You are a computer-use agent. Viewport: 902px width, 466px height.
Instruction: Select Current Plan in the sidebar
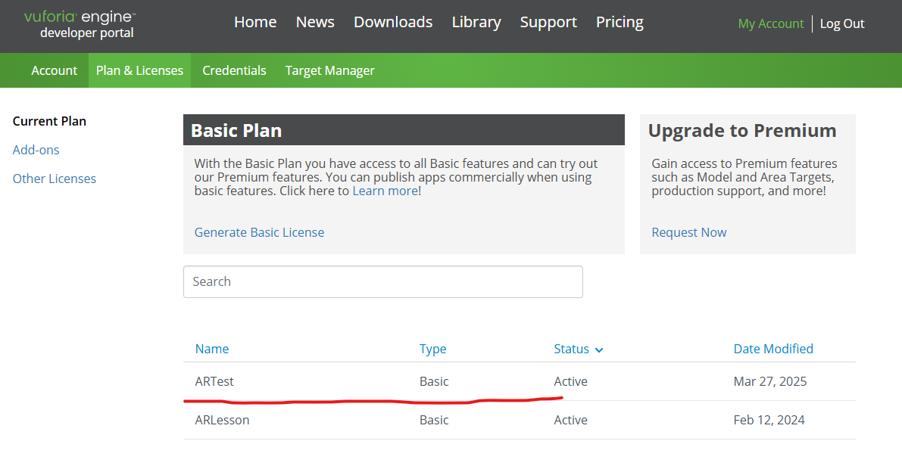click(x=49, y=121)
